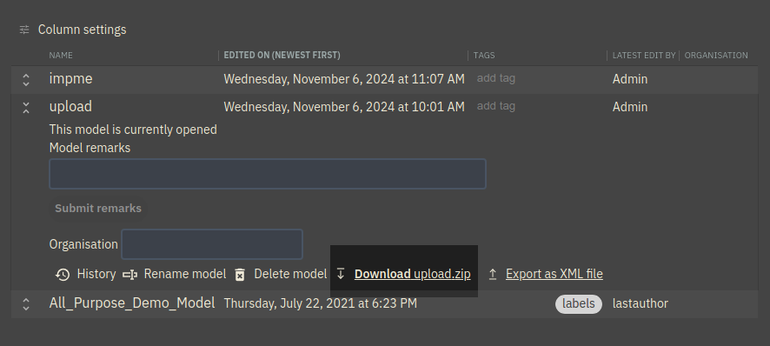This screenshot has height=346, width=770.
Task: Select the labels tag chip
Action: click(x=579, y=303)
